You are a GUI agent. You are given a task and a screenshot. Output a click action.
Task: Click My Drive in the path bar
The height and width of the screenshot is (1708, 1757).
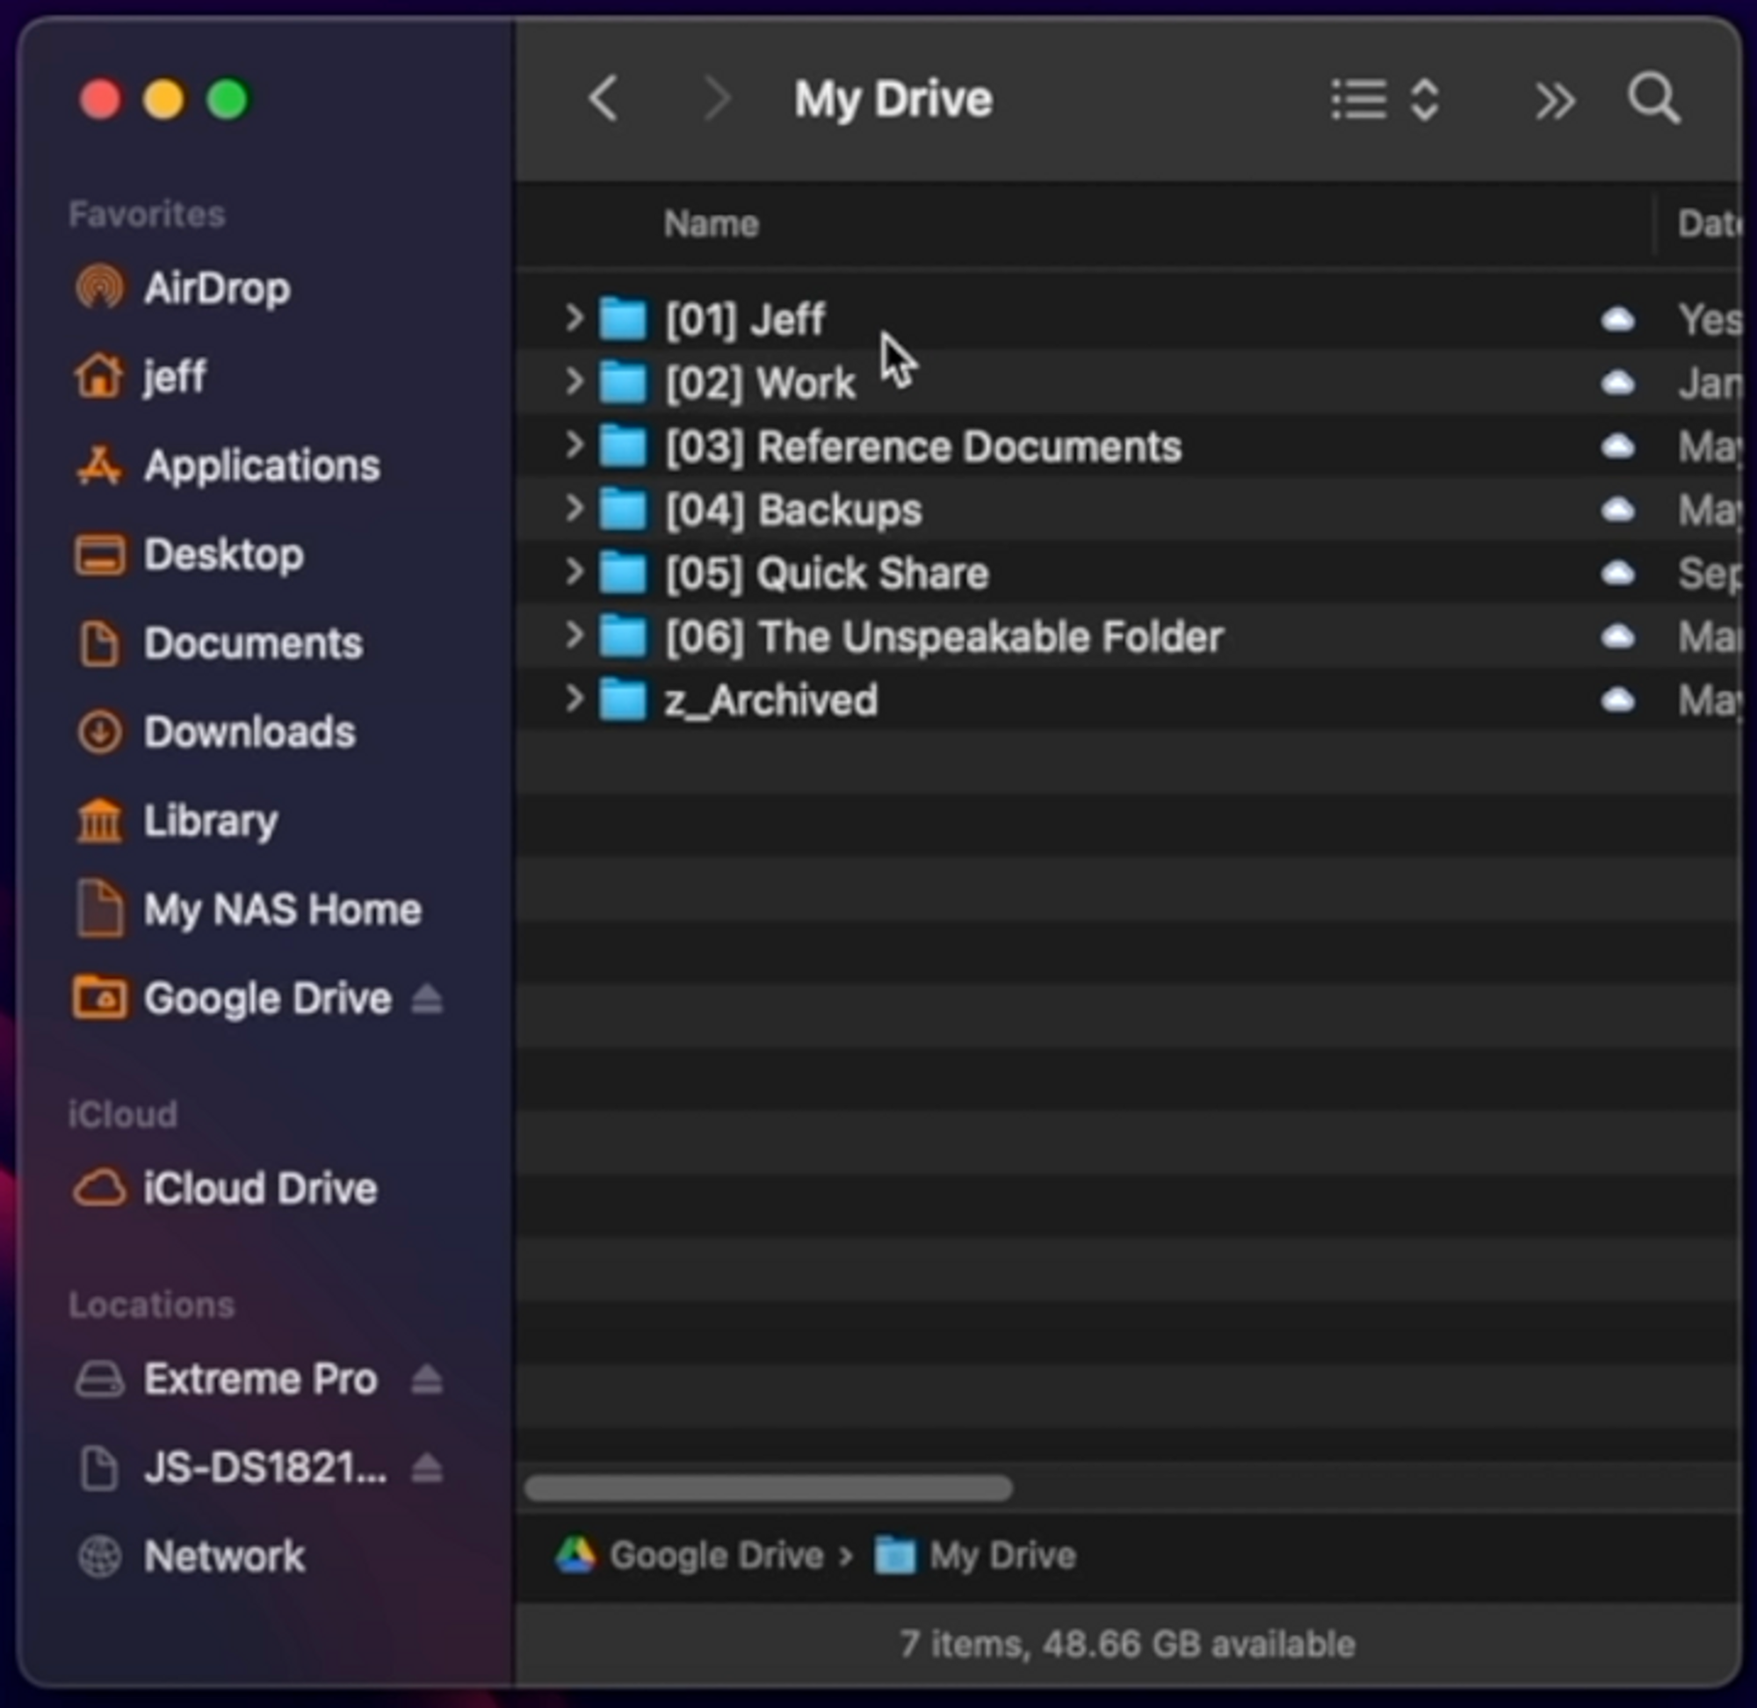(x=1001, y=1555)
